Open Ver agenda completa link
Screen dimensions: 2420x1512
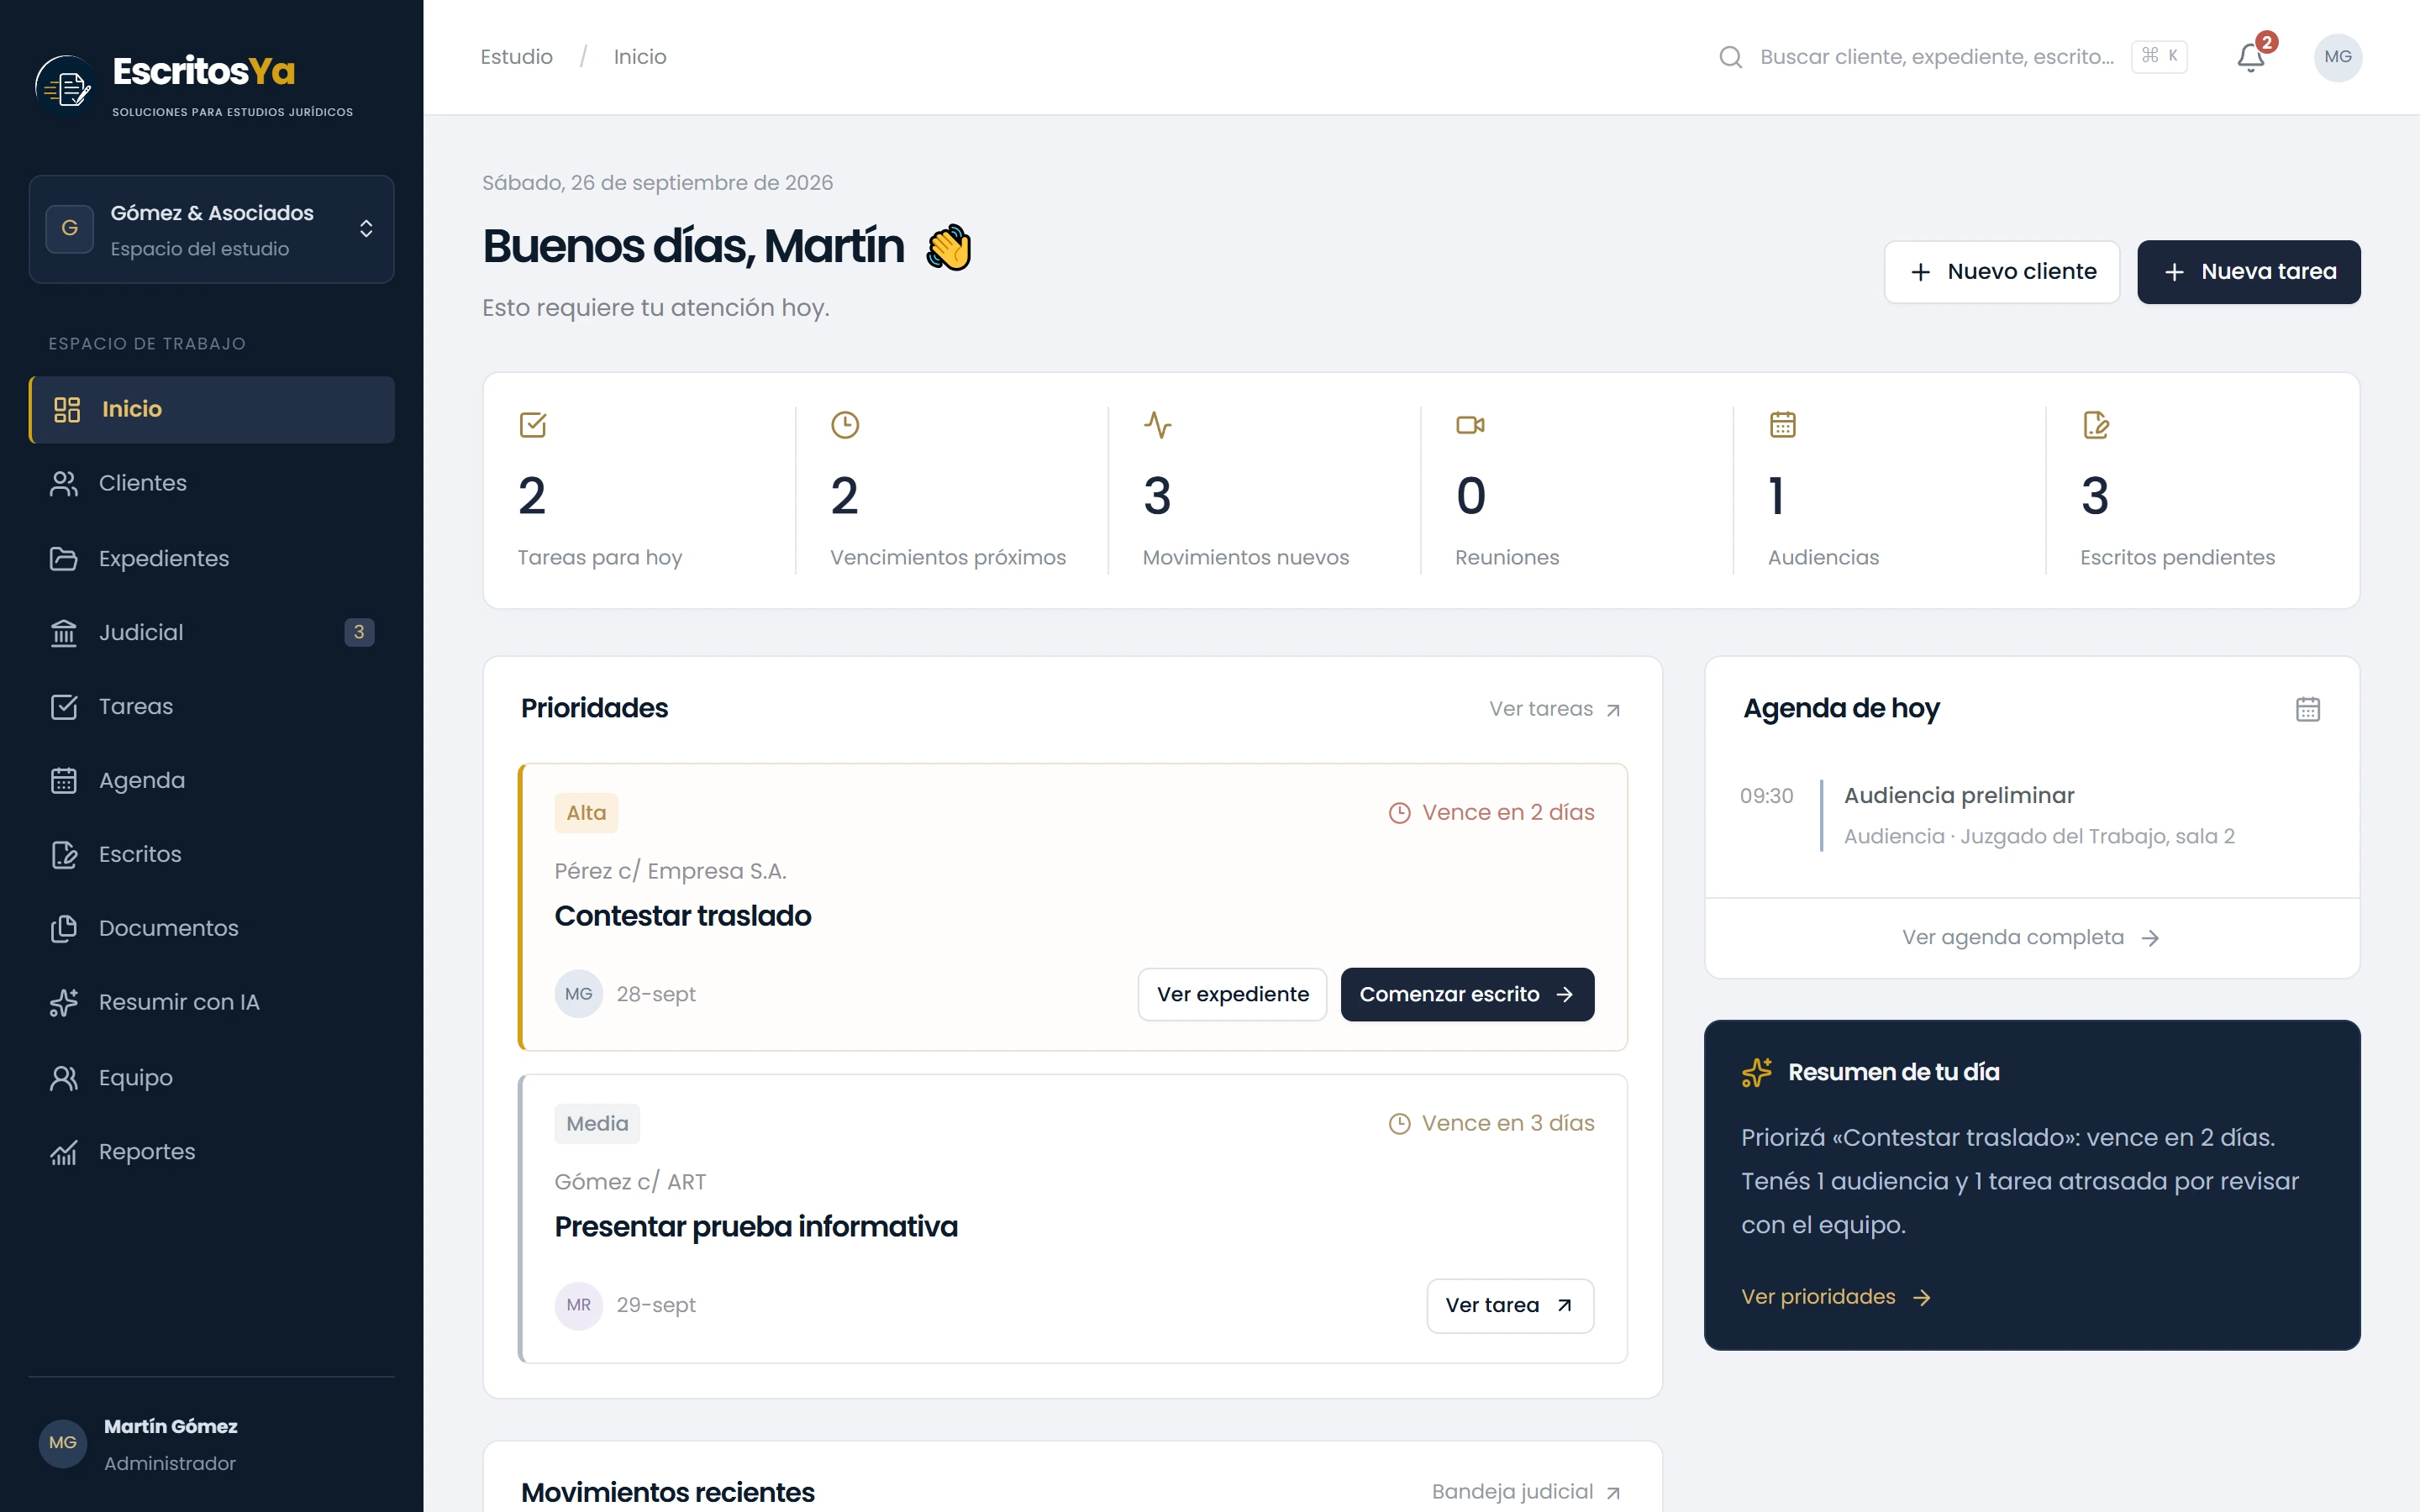point(2031,937)
